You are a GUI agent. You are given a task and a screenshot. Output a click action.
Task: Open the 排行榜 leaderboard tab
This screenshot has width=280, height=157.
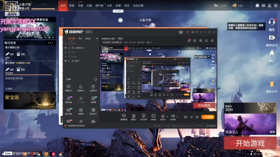tap(99, 6)
